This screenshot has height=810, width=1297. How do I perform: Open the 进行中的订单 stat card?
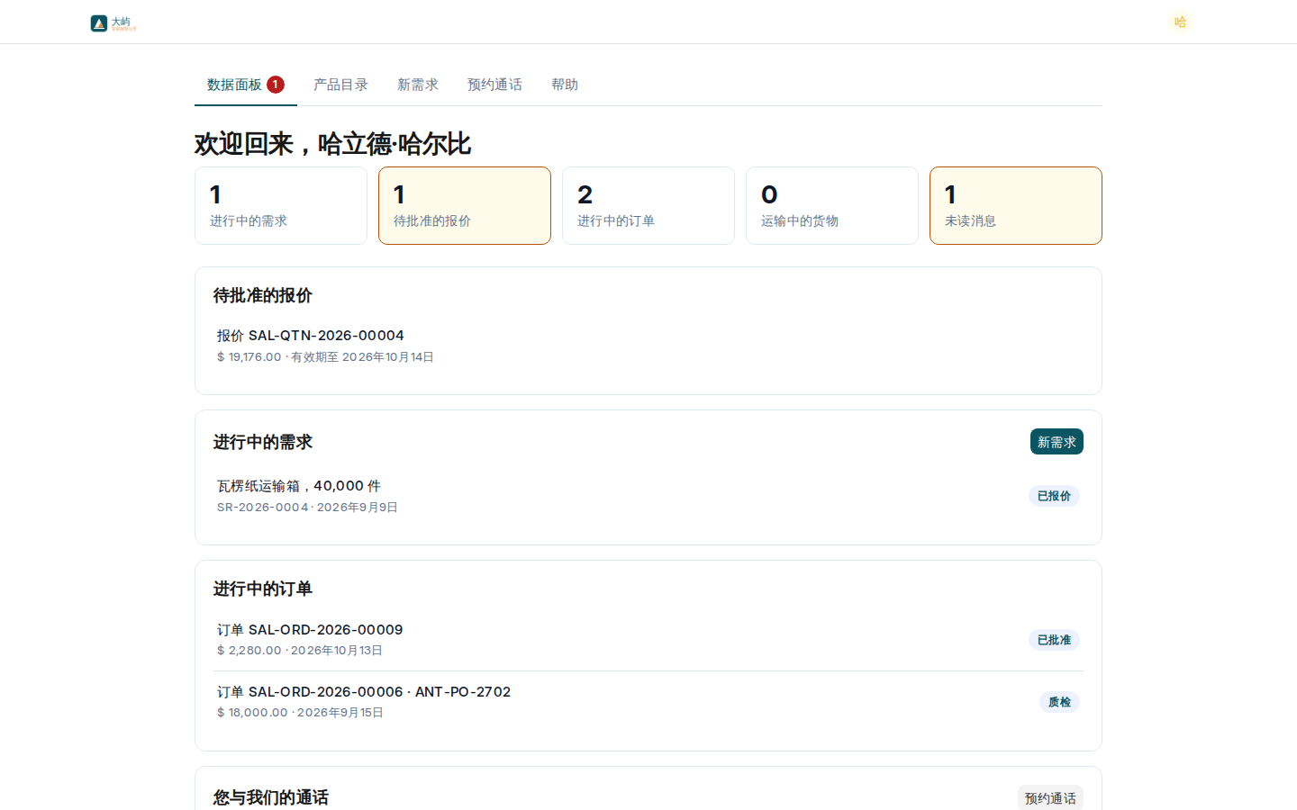tap(648, 205)
